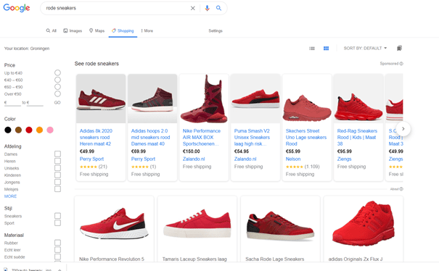Filter by pink color swatch
This screenshot has height=271, width=439.
tap(50, 130)
